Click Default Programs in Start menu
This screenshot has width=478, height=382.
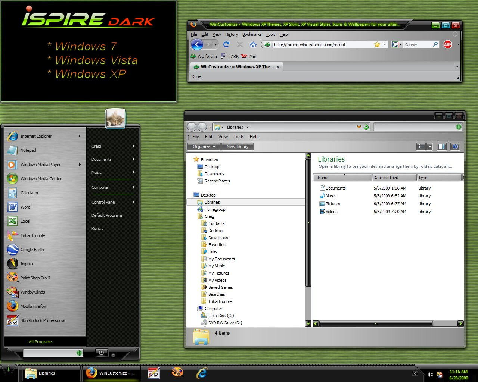[107, 215]
